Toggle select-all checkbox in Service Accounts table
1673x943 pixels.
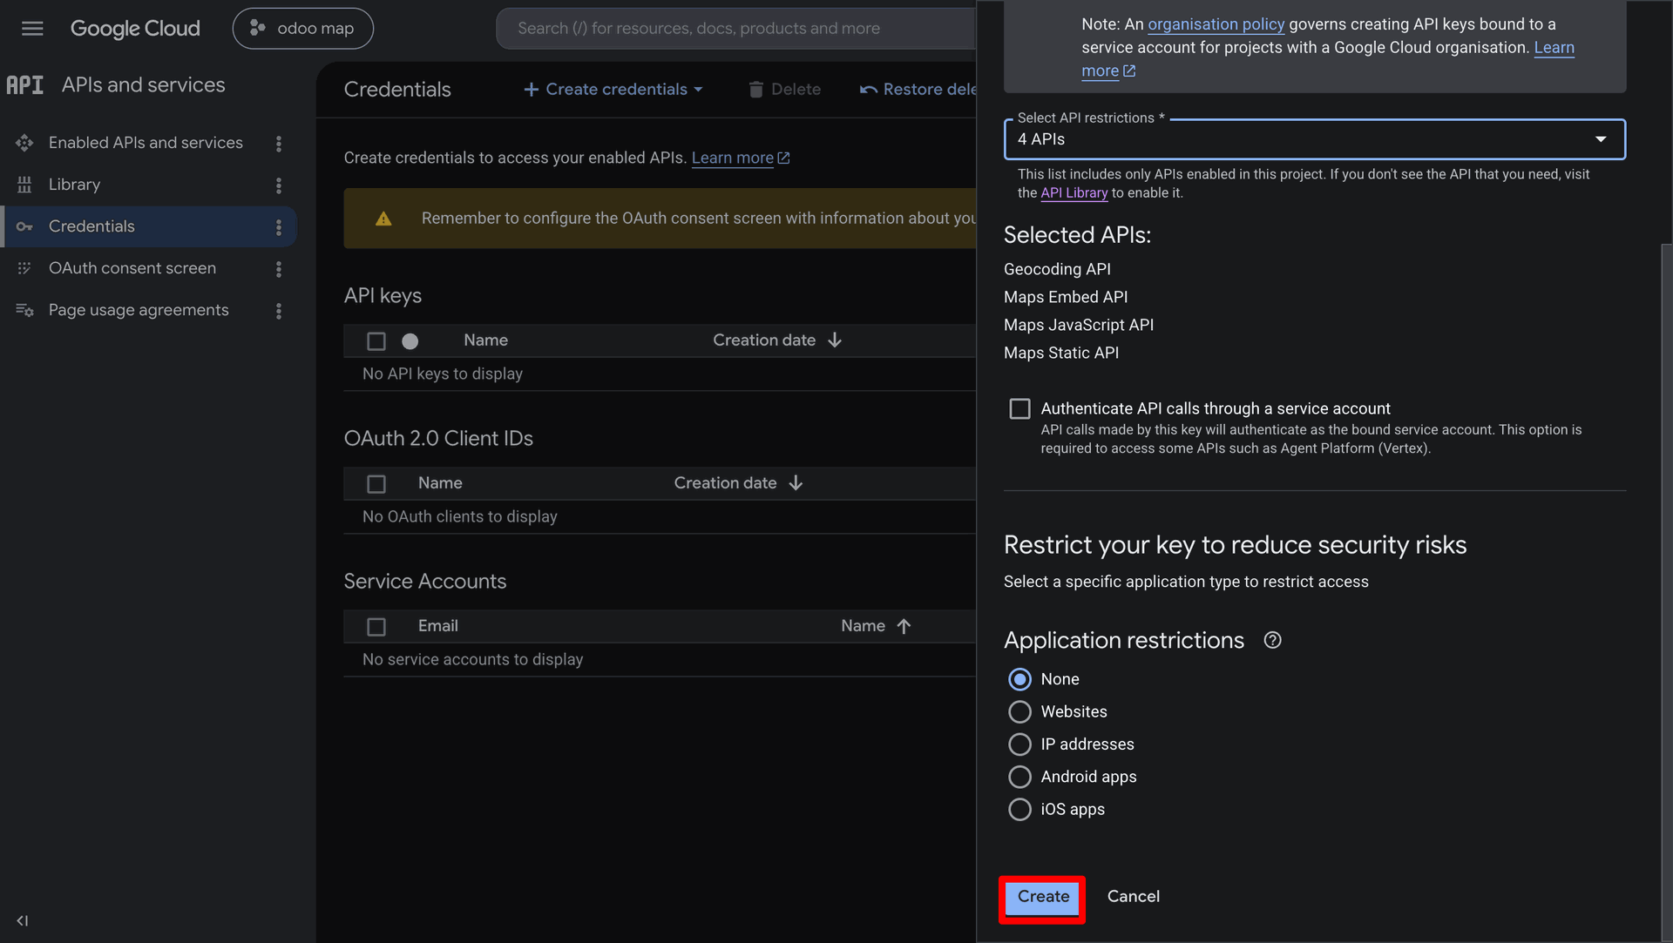(x=376, y=627)
